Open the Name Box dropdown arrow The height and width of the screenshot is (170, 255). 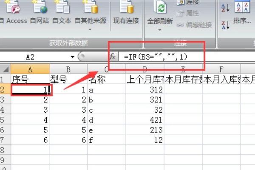click(x=73, y=57)
